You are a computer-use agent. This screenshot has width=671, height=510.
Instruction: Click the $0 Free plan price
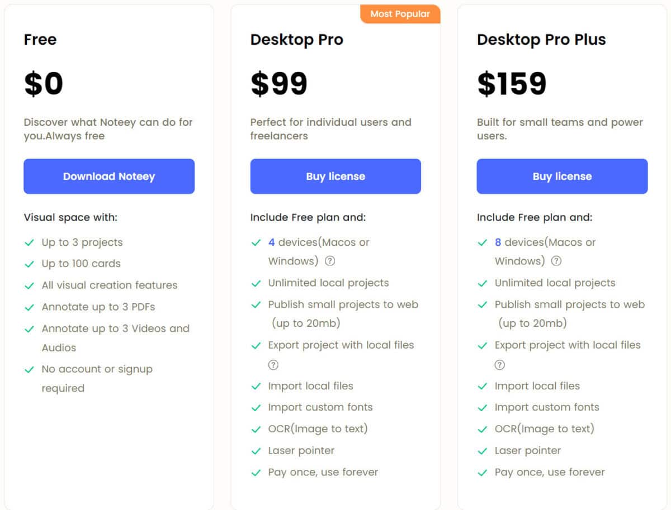tap(44, 84)
